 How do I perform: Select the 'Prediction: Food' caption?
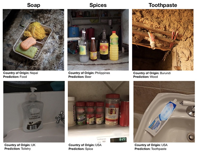pos(15,77)
